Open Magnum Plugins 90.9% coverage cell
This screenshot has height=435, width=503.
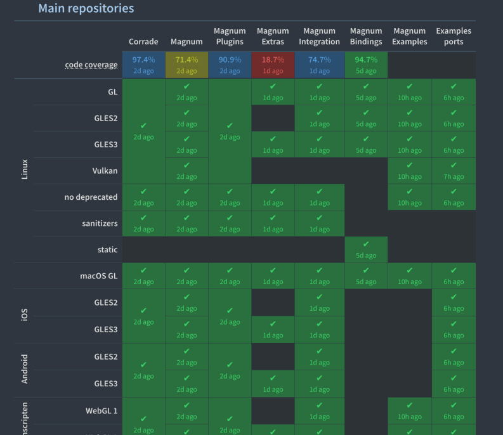(230, 65)
